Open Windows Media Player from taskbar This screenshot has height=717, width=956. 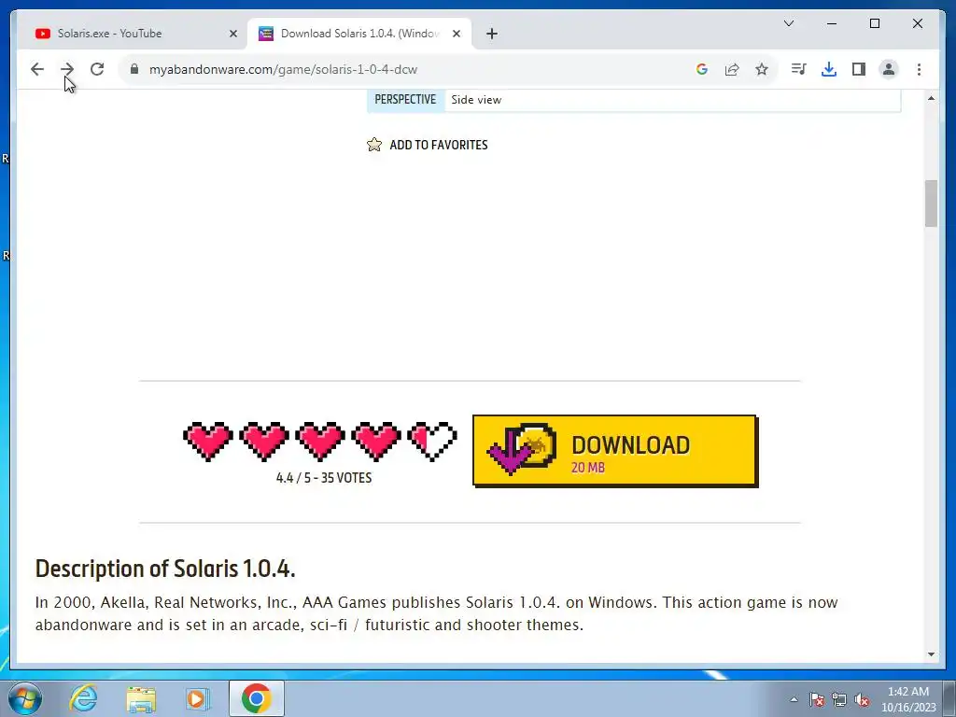click(x=198, y=698)
